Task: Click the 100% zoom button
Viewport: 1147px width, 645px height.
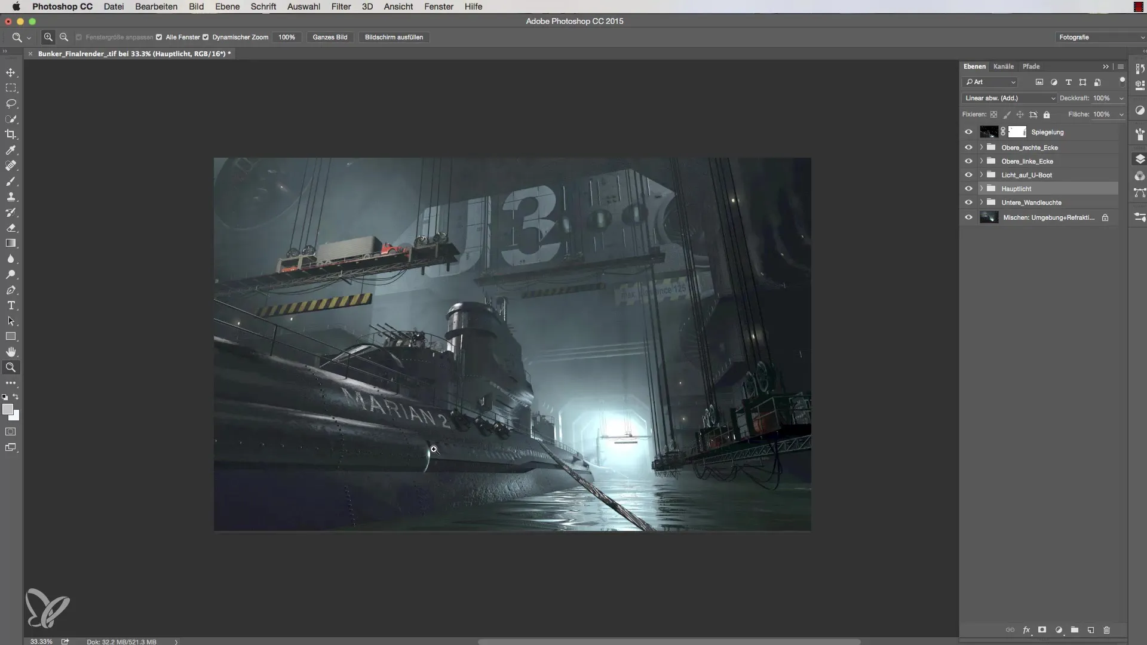Action: pyautogui.click(x=287, y=37)
